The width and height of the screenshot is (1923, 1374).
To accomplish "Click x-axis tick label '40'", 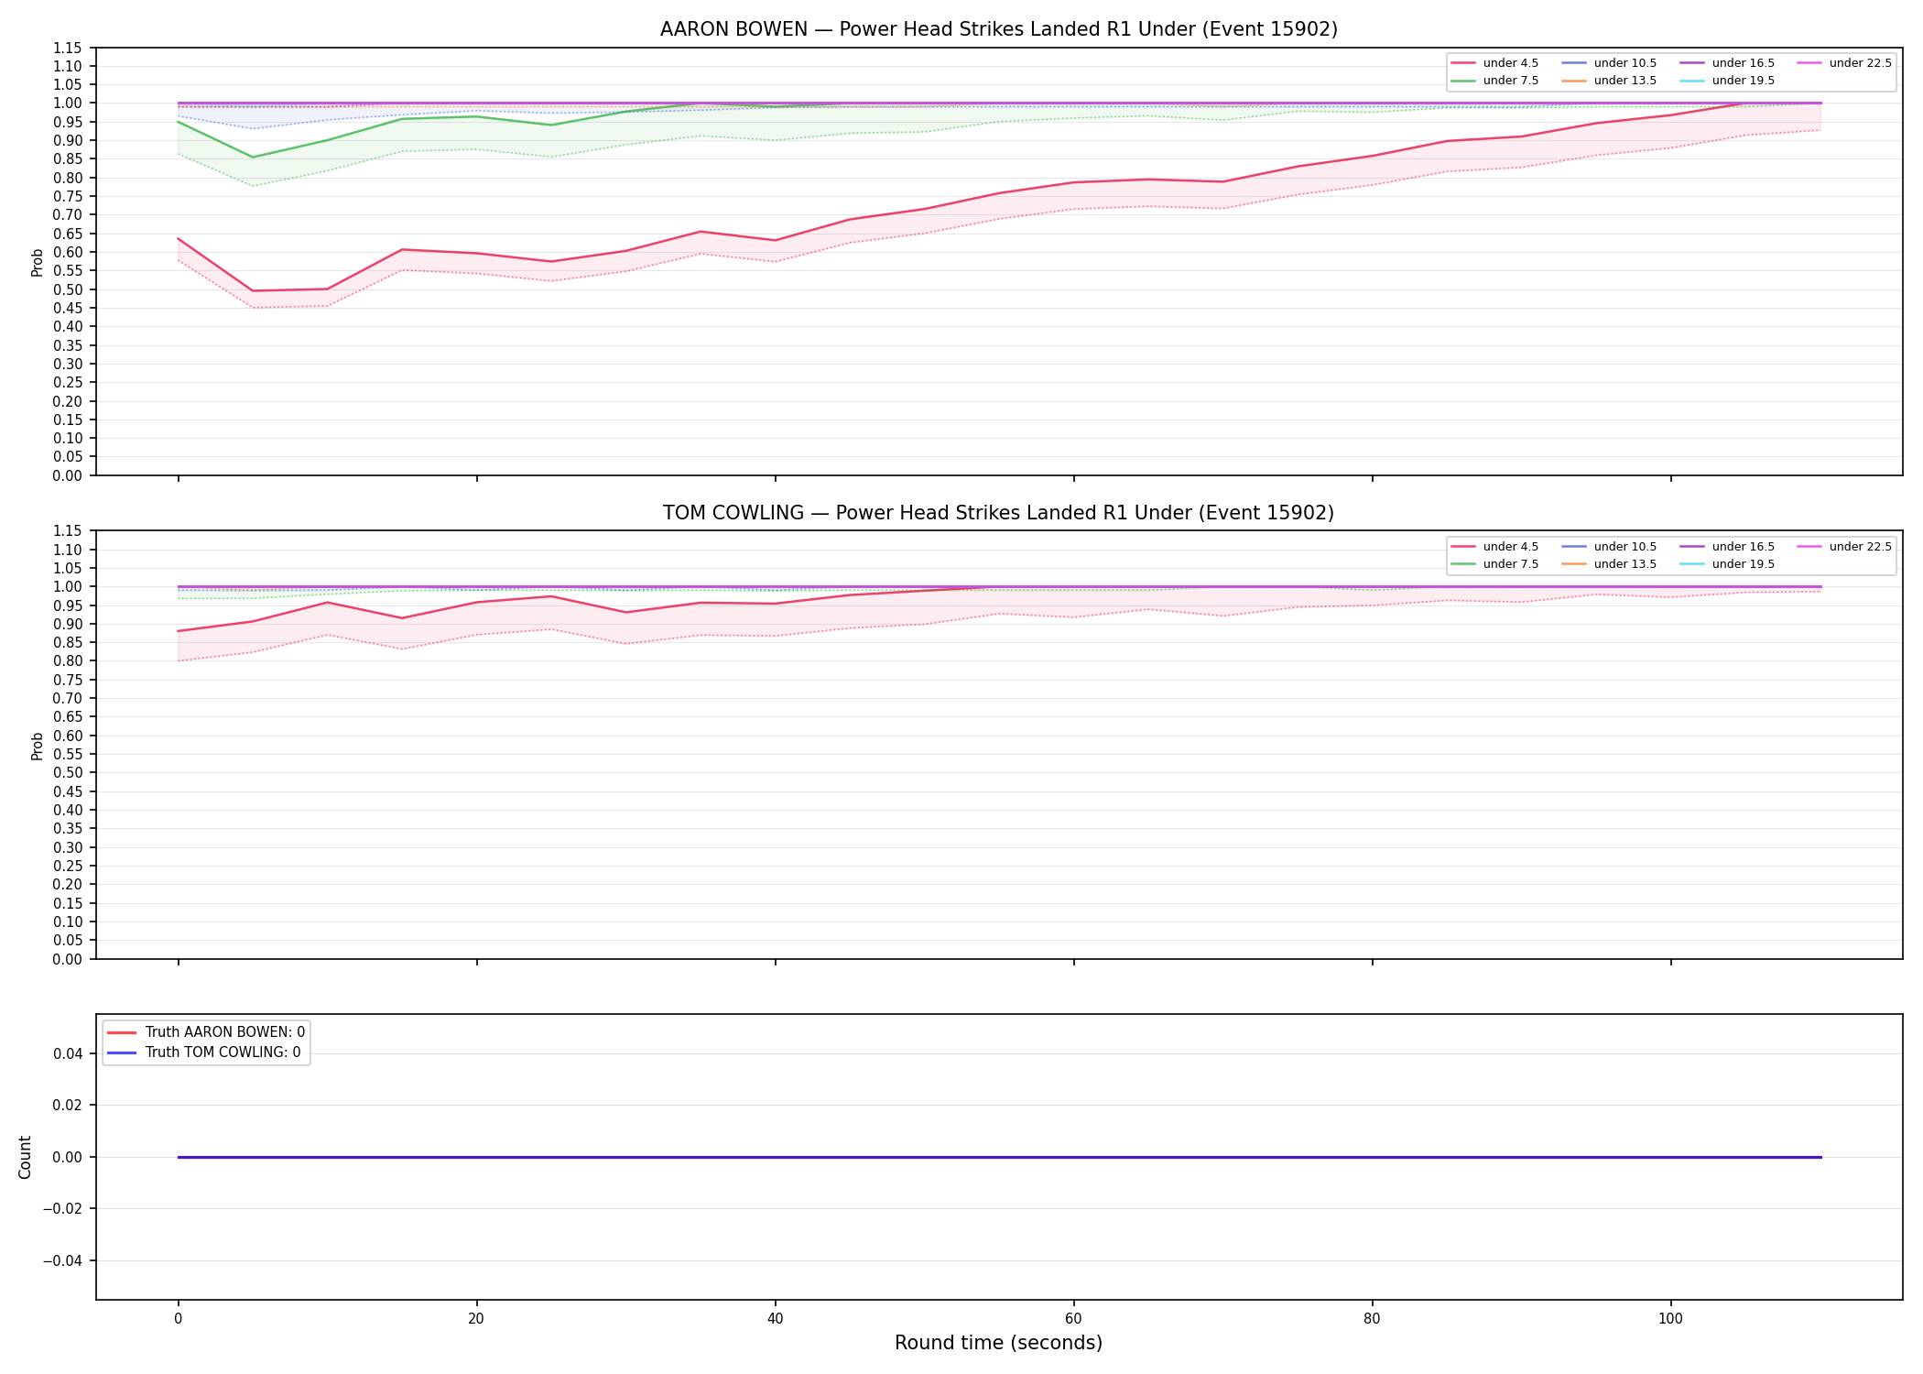I will tap(775, 1319).
